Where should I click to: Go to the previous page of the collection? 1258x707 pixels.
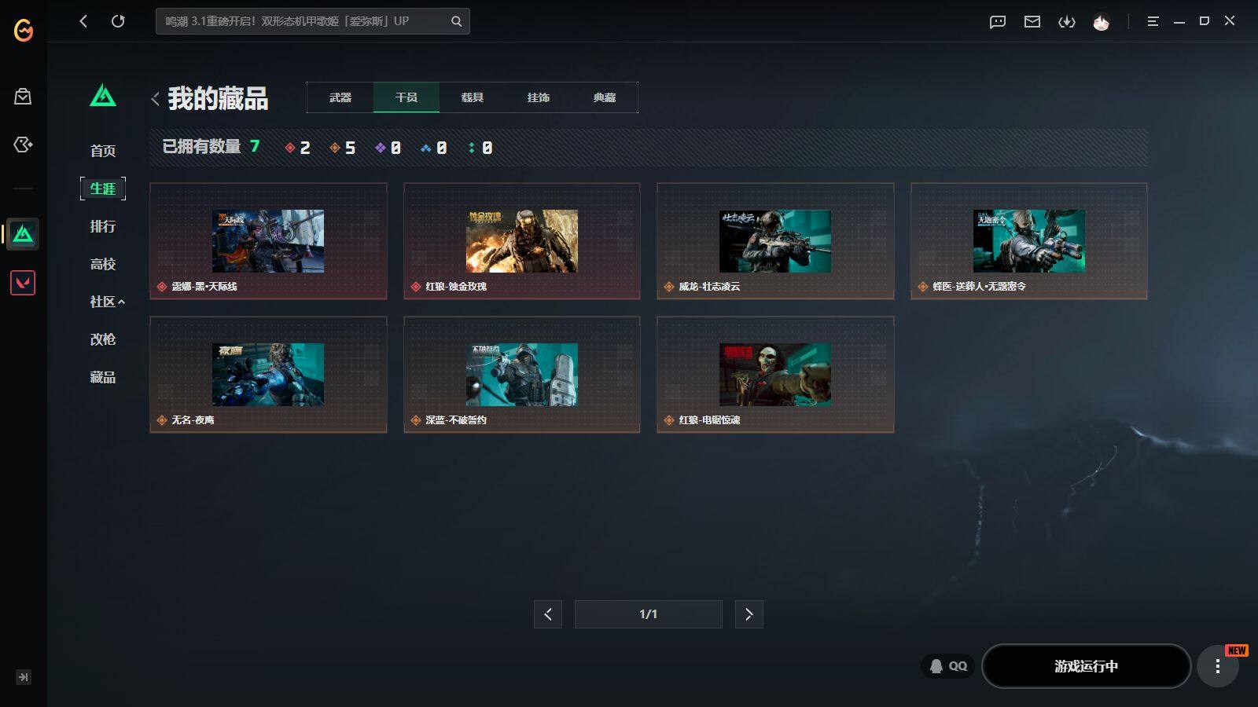(548, 614)
